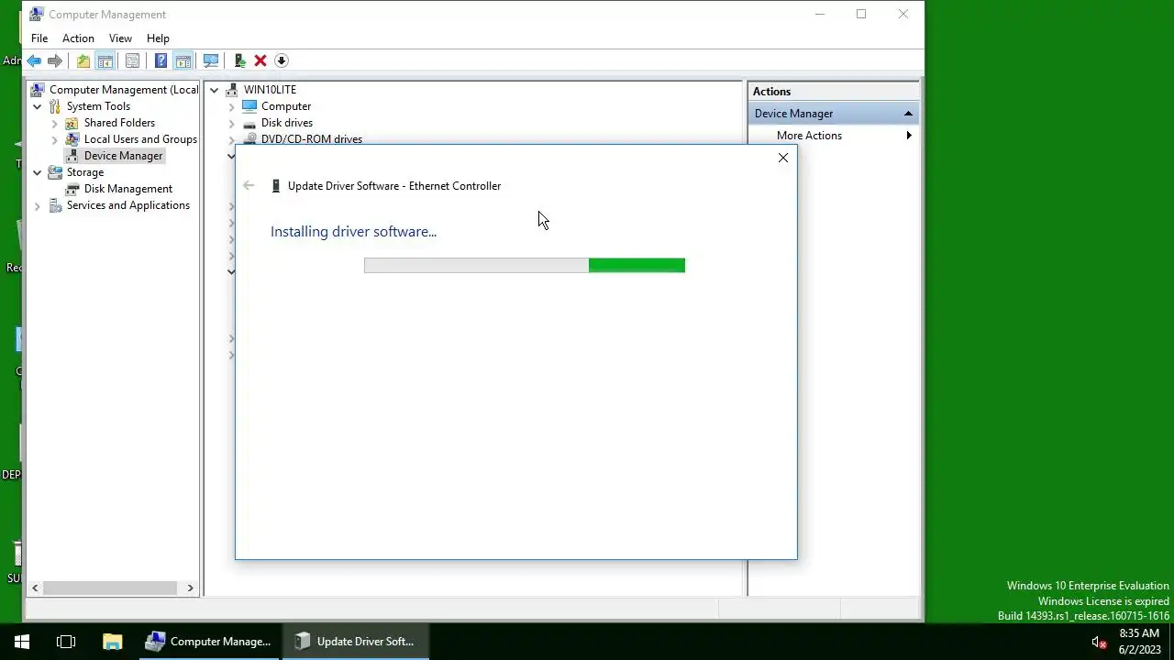Image resolution: width=1174 pixels, height=660 pixels.
Task: Select Shared Folders tree item
Action: (119, 123)
